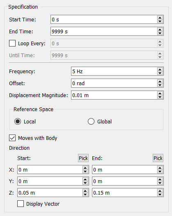
Task: Increase Start Time with up arrow
Action: click(x=160, y=18)
